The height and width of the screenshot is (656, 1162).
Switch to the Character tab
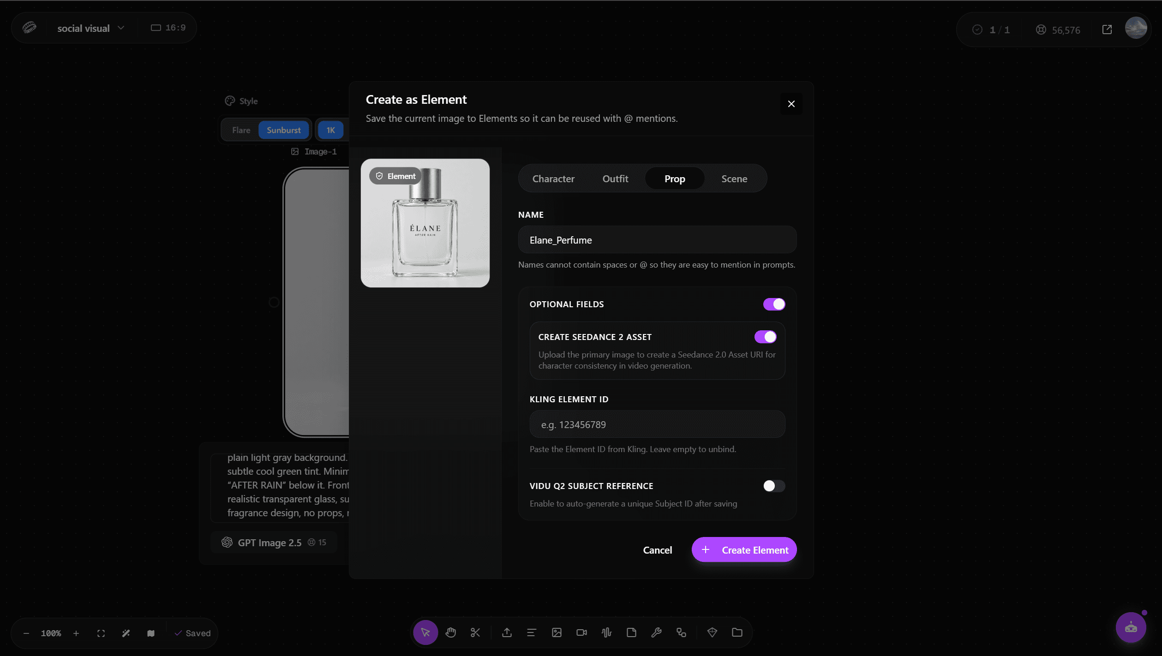pyautogui.click(x=553, y=179)
